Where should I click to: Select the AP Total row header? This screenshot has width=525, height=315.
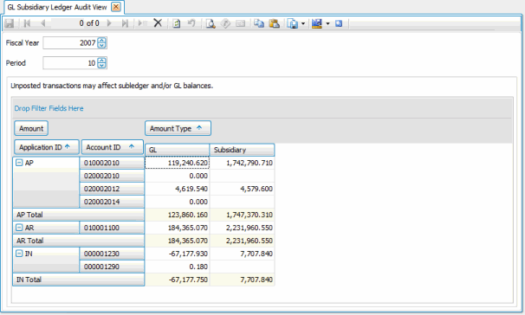click(x=79, y=215)
